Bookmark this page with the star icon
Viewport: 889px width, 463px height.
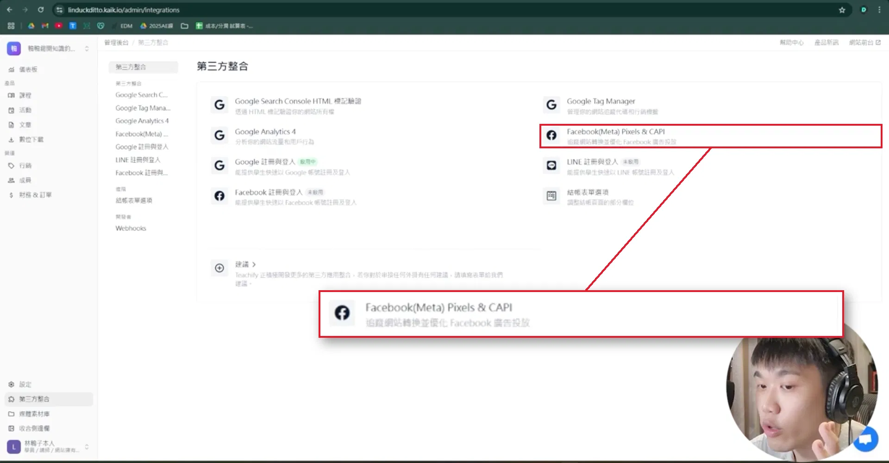pyautogui.click(x=842, y=10)
